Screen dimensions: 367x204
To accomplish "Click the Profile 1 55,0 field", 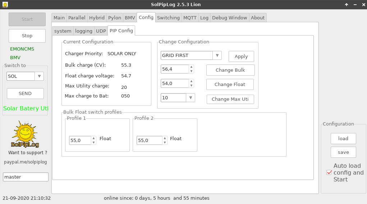I will (x=80, y=140).
